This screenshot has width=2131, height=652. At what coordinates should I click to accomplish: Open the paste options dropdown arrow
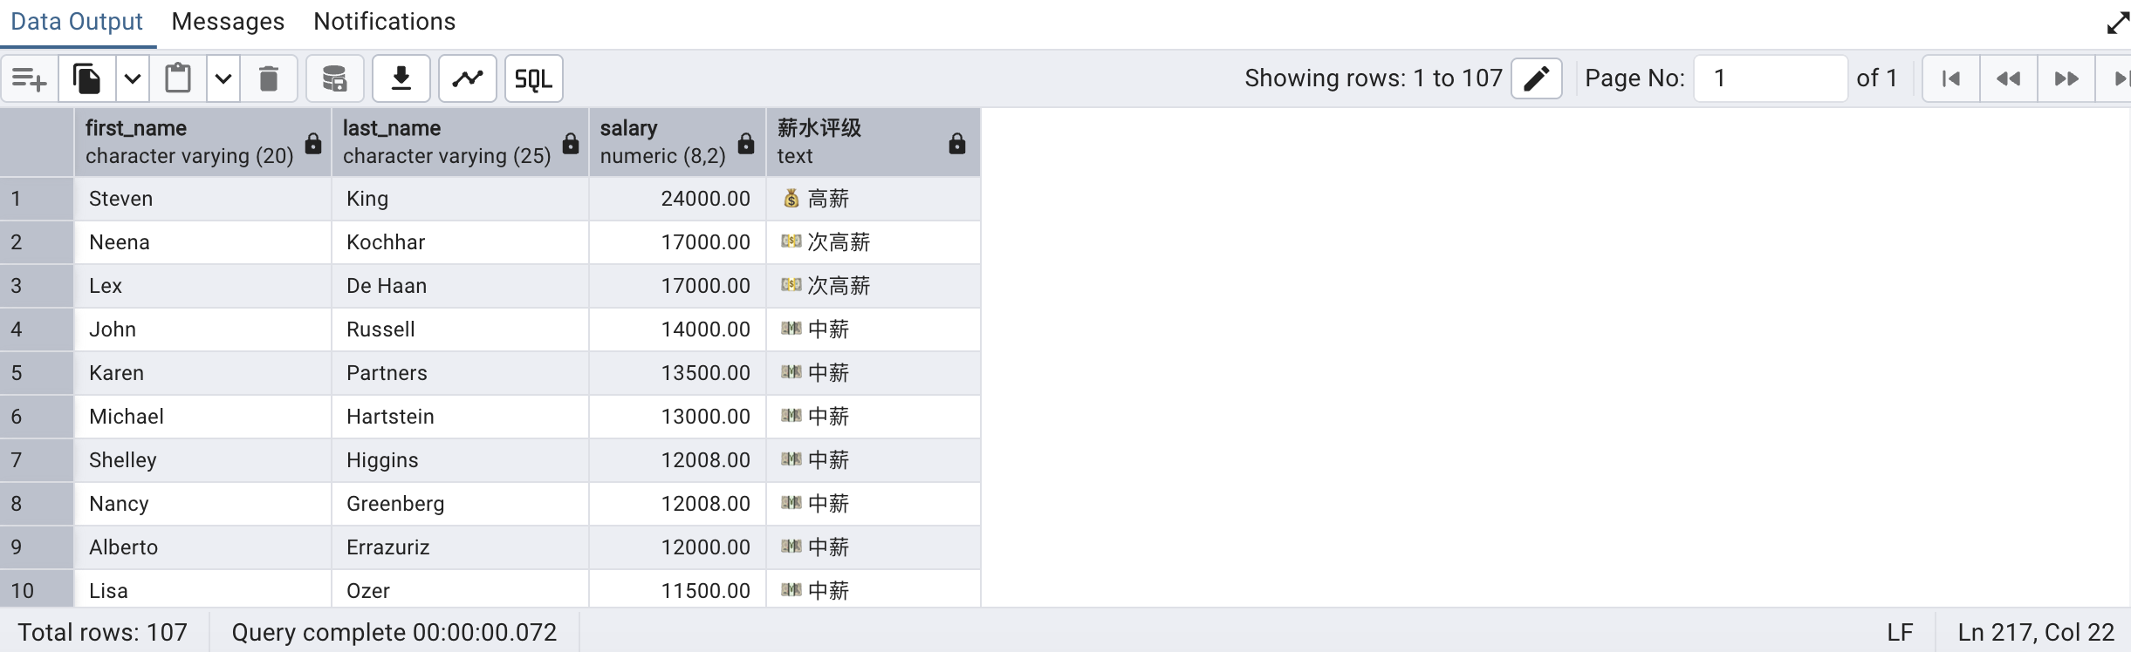click(223, 79)
